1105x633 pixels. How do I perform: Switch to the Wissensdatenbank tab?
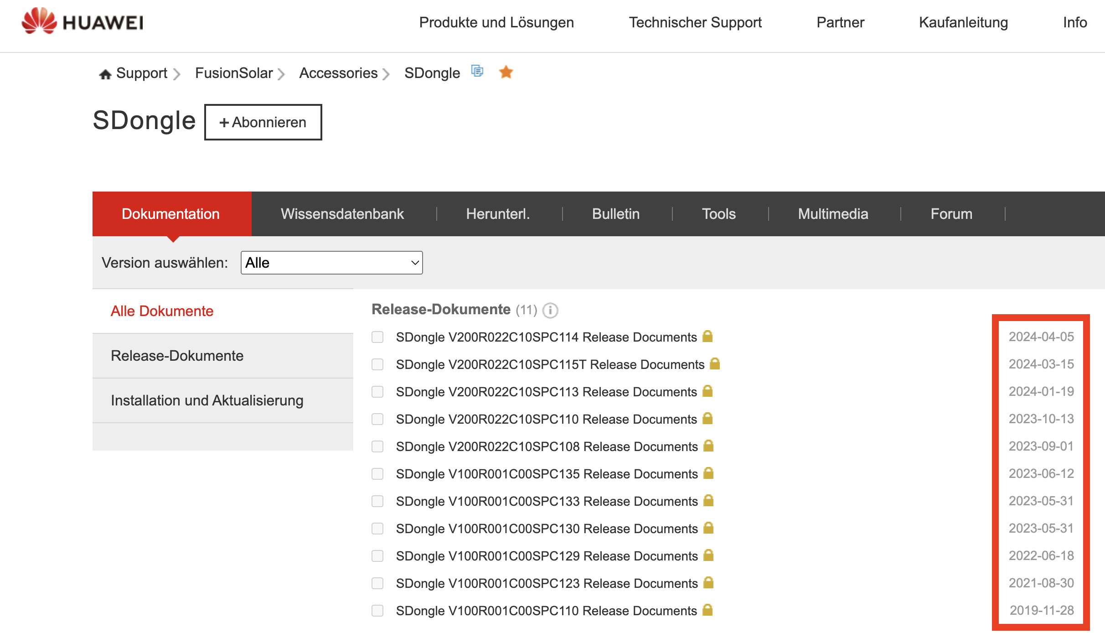(x=342, y=214)
